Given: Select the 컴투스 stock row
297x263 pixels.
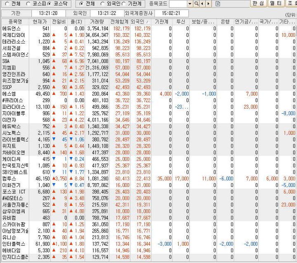Looking at the screenshot, I should click(x=148, y=179).
